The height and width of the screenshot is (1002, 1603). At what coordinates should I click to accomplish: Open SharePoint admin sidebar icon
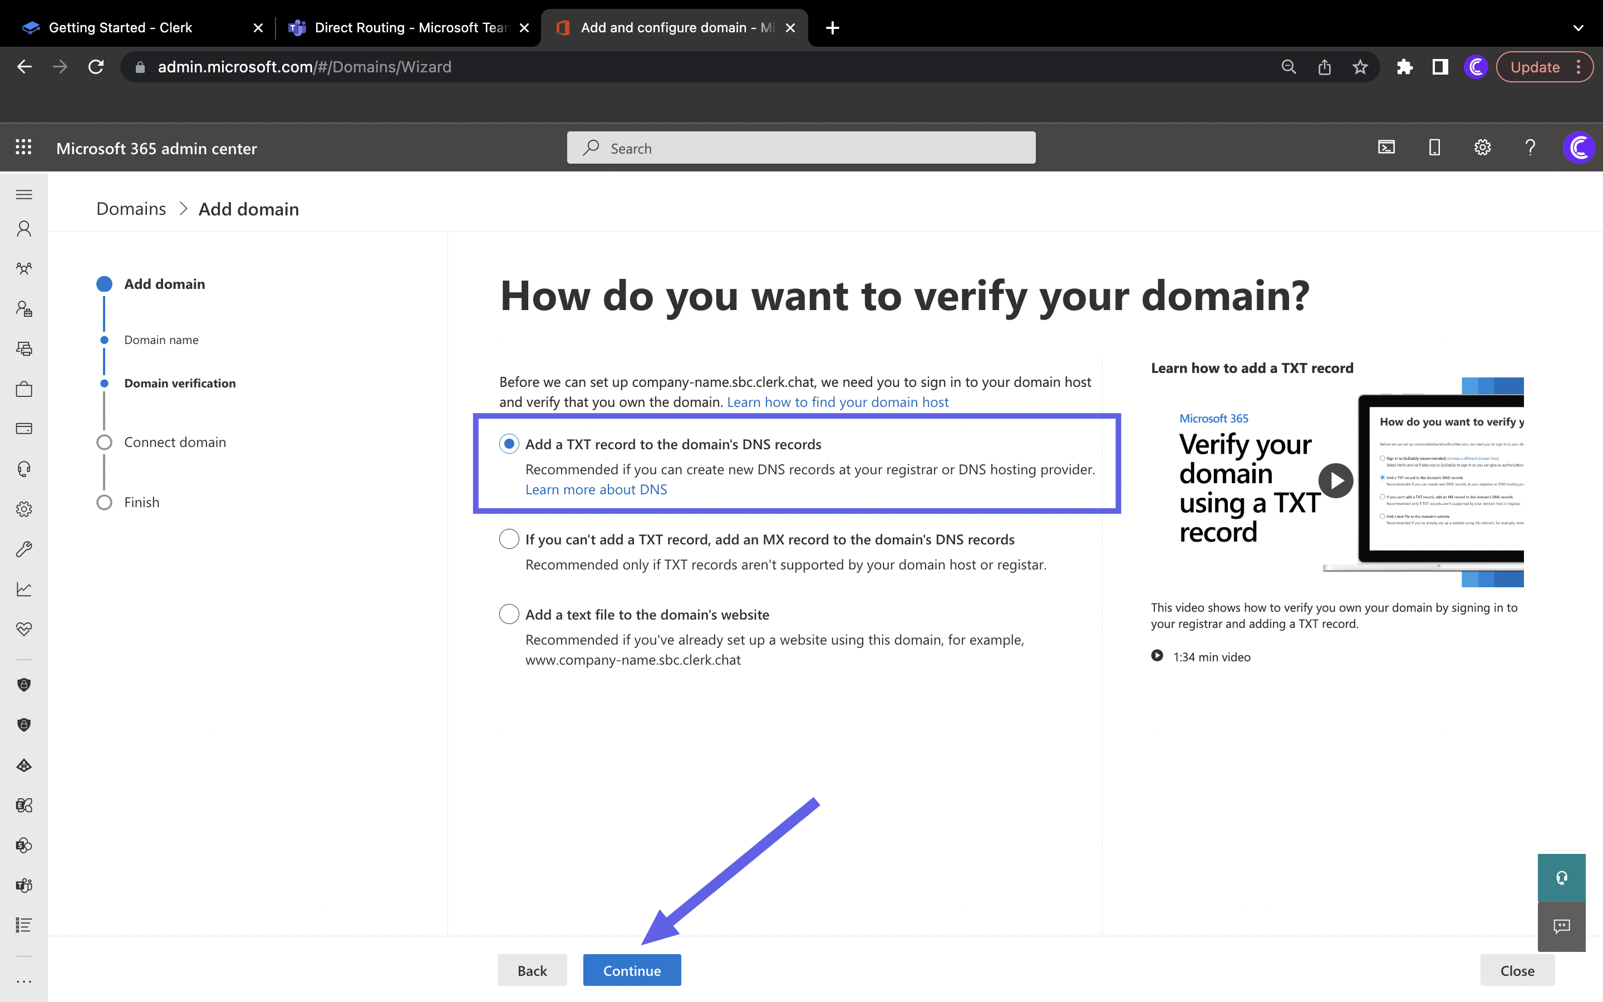[x=24, y=845]
